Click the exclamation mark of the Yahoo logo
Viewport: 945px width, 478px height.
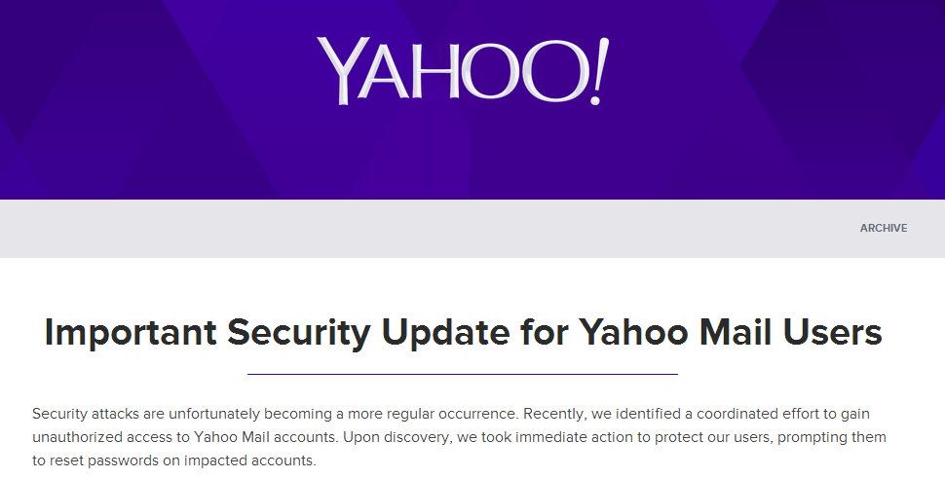click(x=598, y=71)
